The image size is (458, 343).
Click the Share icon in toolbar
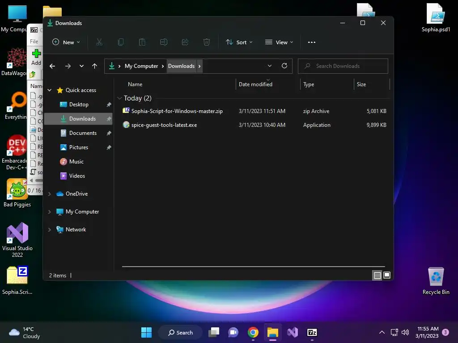coord(185,42)
